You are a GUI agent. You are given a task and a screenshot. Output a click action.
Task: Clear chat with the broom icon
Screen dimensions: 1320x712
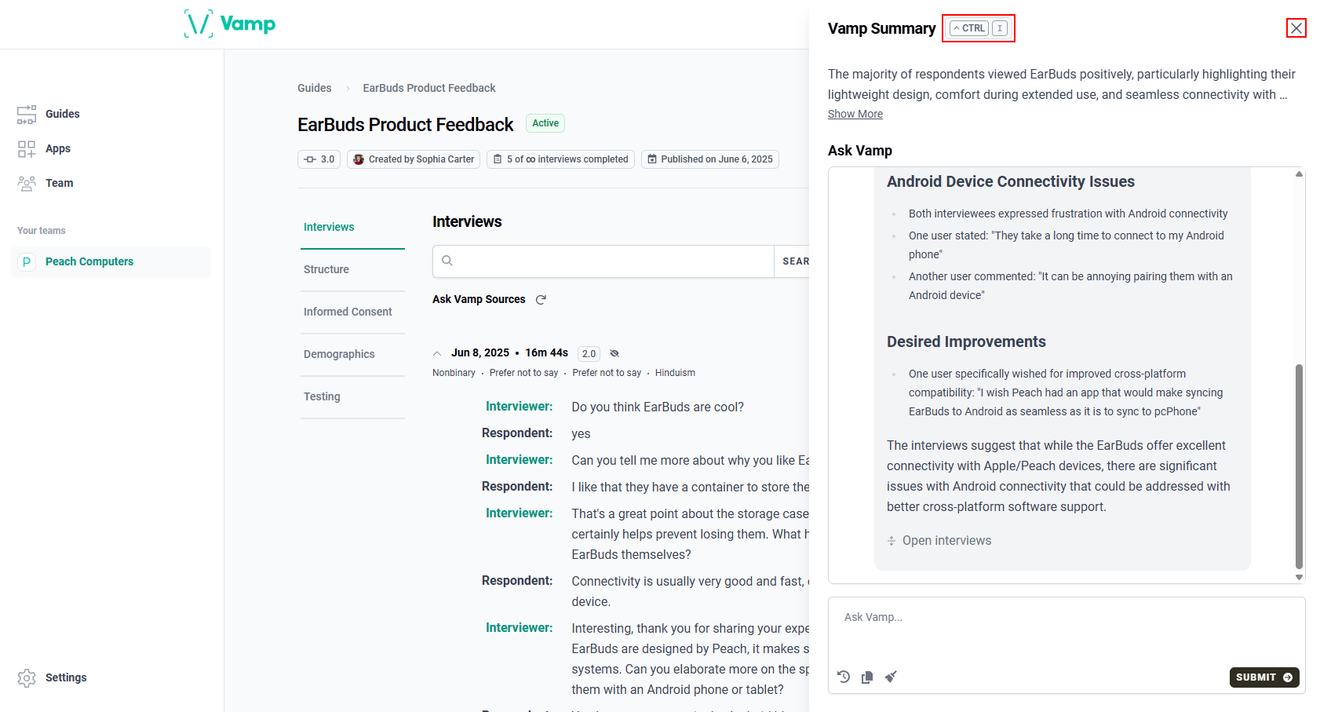(x=891, y=677)
